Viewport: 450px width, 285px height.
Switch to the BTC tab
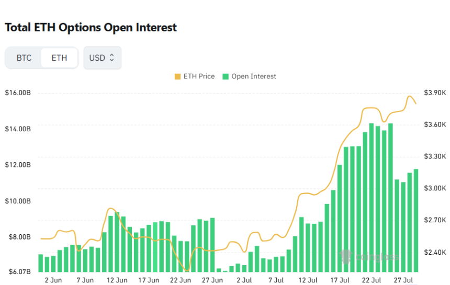(x=24, y=58)
